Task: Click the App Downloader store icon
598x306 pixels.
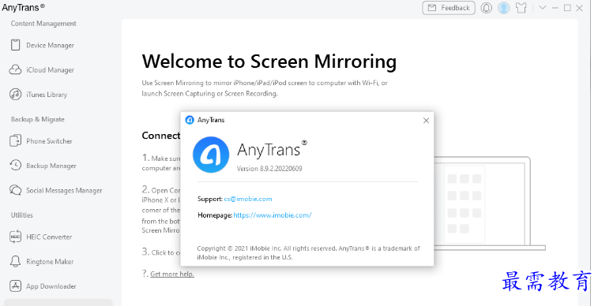Action: click(15, 285)
